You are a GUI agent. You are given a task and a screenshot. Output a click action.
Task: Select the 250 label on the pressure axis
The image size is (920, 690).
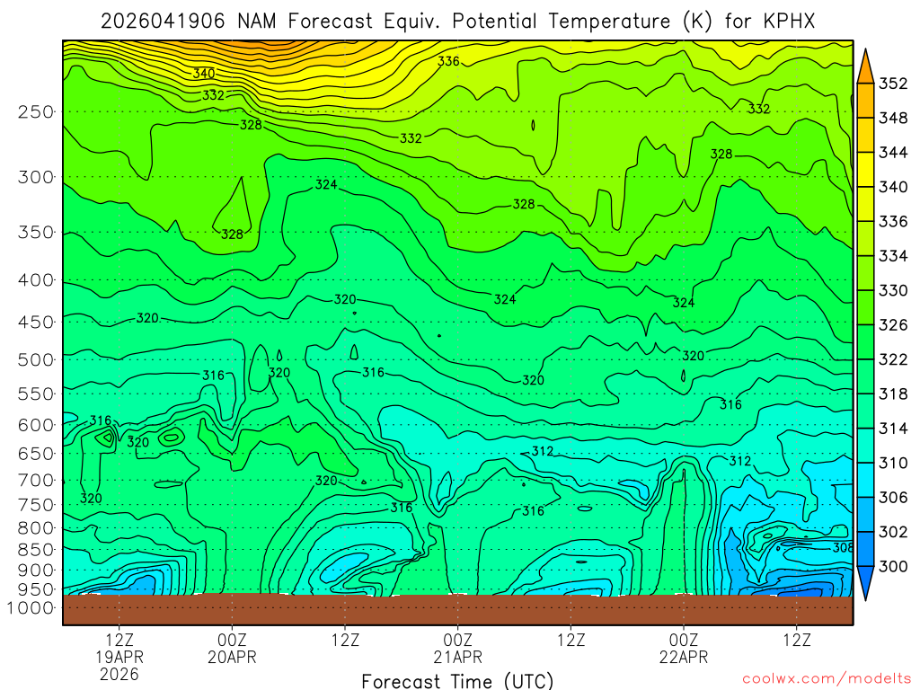[35, 111]
